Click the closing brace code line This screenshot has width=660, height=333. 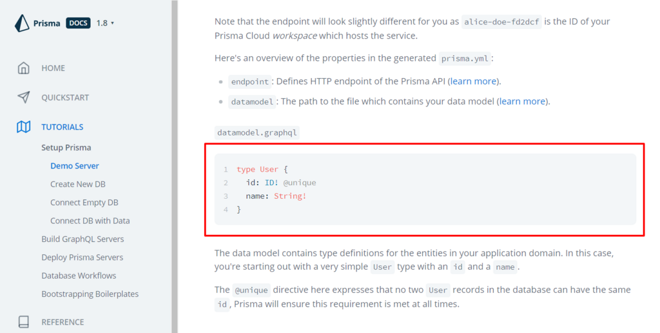pos(238,210)
